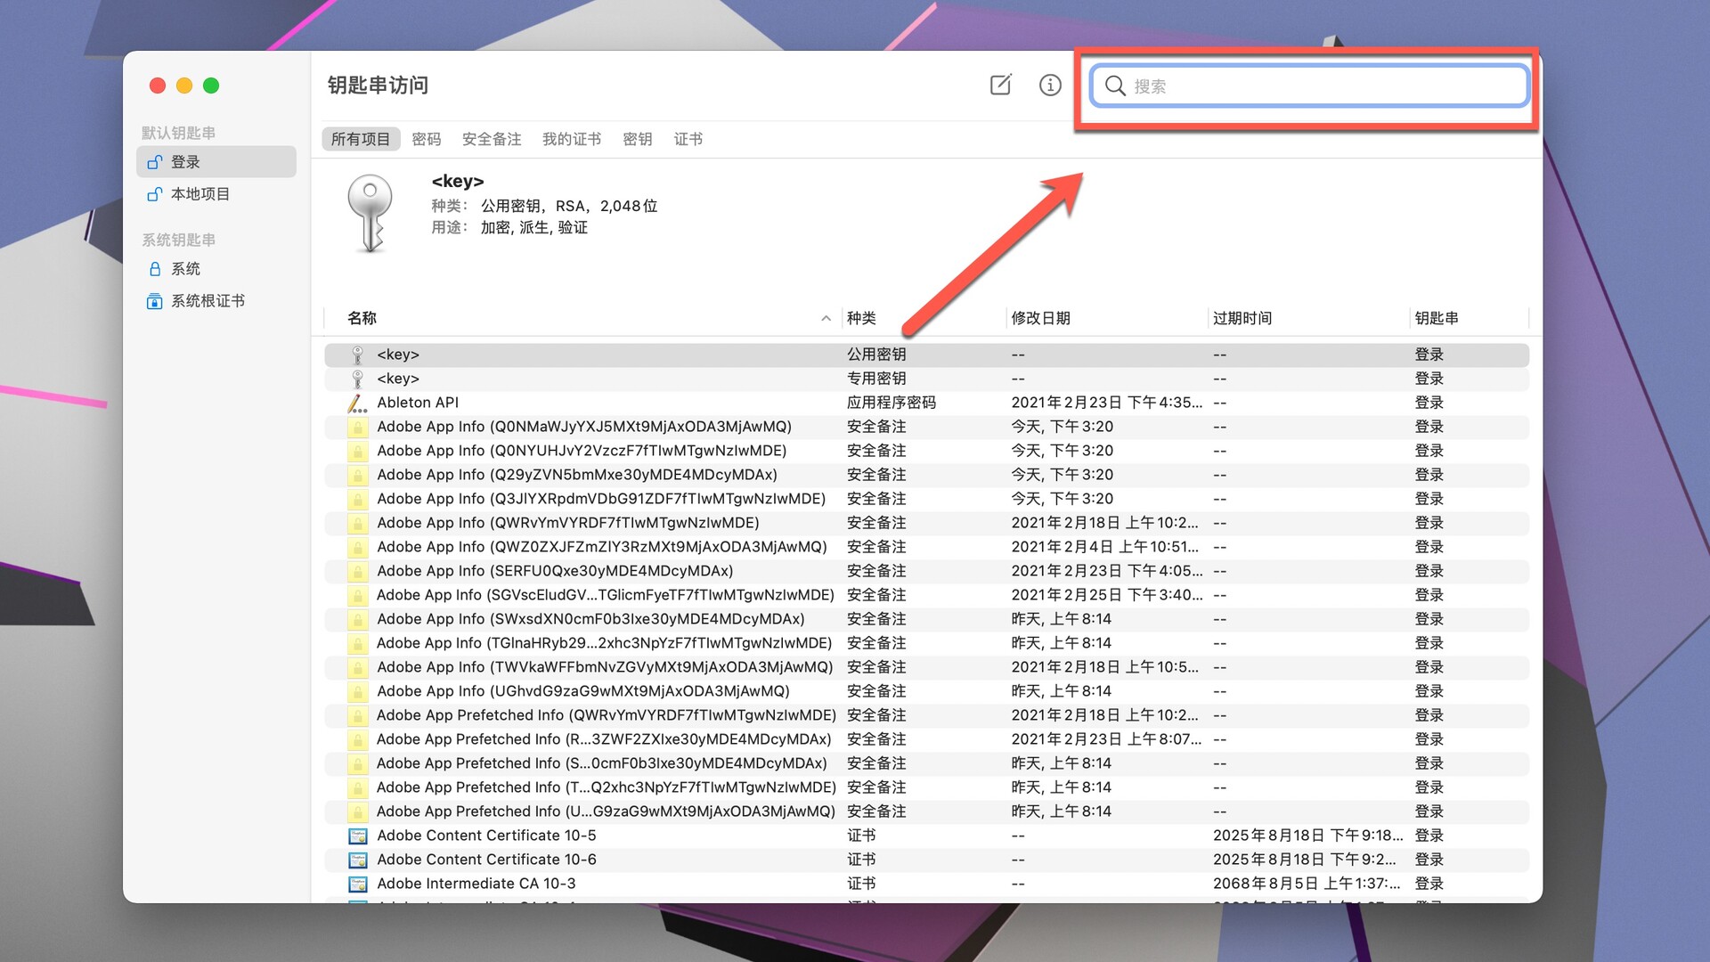Switch to the 密钥 tab
Image resolution: width=1710 pixels, height=962 pixels.
637,139
